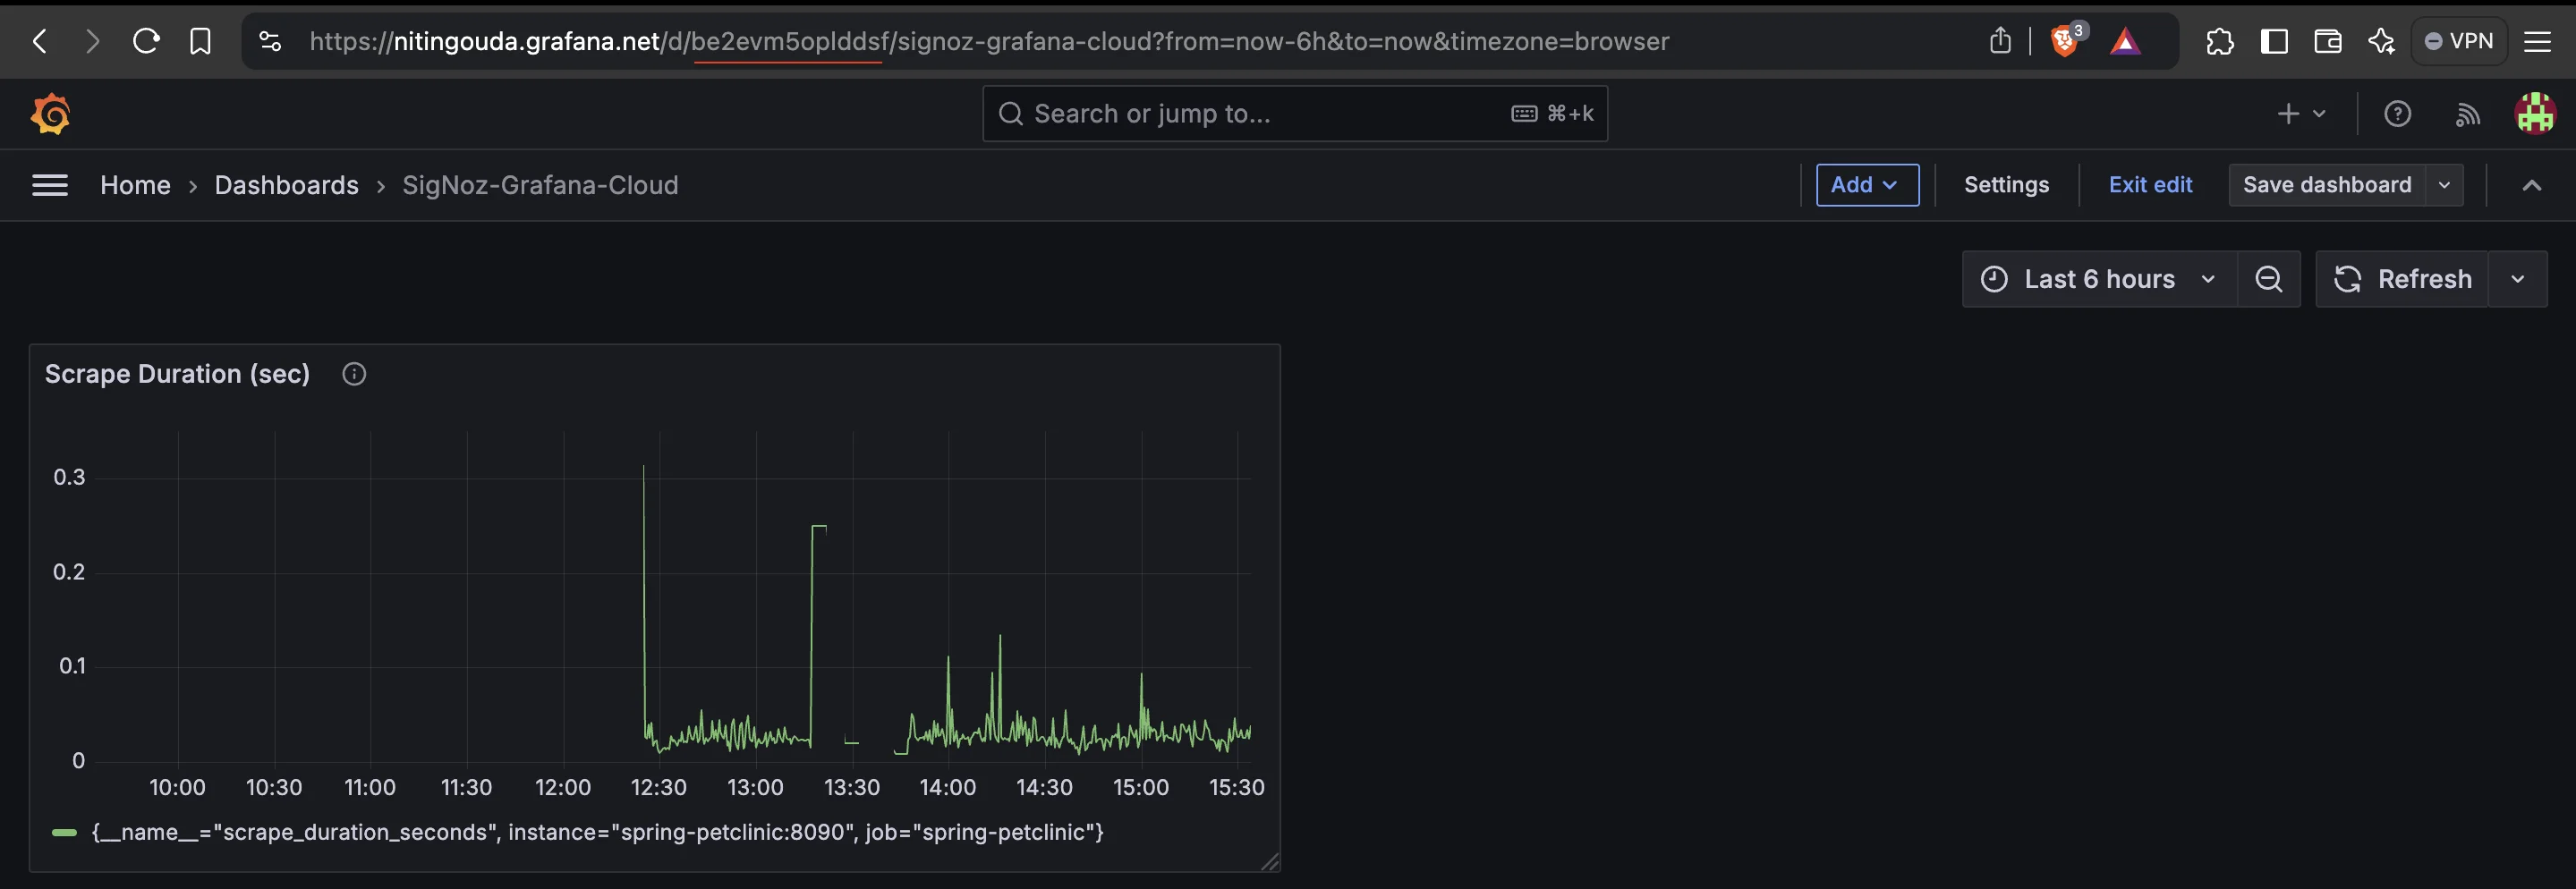Click the green legend color swatch
Viewport: 2576px width, 889px height.
pyautogui.click(x=64, y=832)
